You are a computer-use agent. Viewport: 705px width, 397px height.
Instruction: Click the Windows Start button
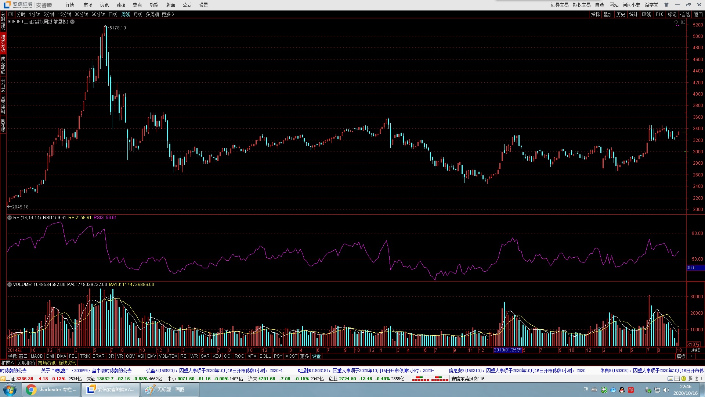click(10, 390)
